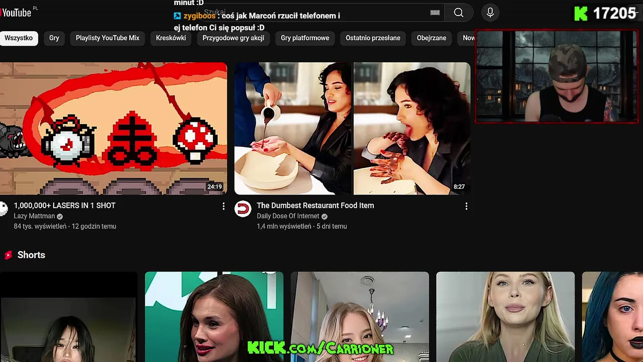643x362 pixels.
Task: Select the Obejrzane filter chip
Action: [432, 38]
